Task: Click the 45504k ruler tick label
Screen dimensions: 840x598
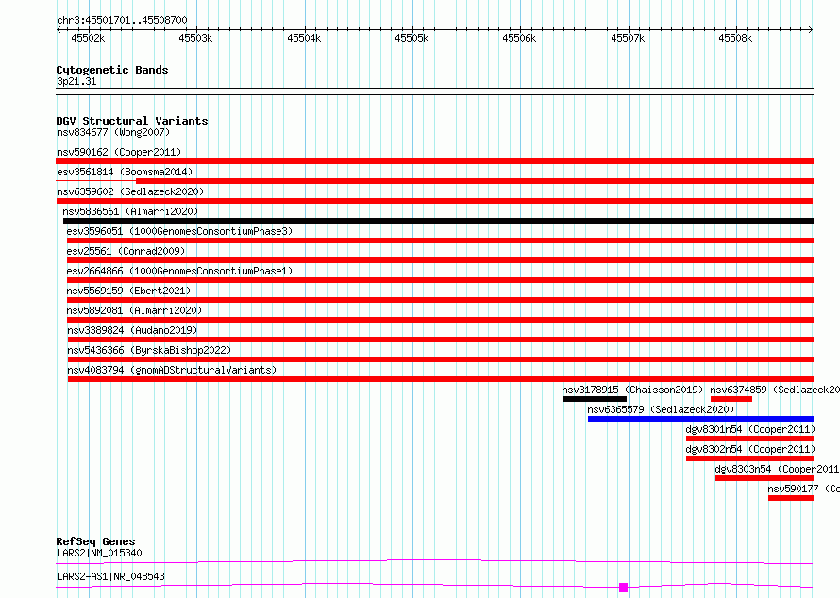Action: point(304,38)
